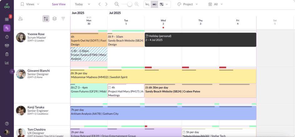295x137 pixels.
Task: Click the user avatar at sidebar bottom
Action: pos(7,132)
